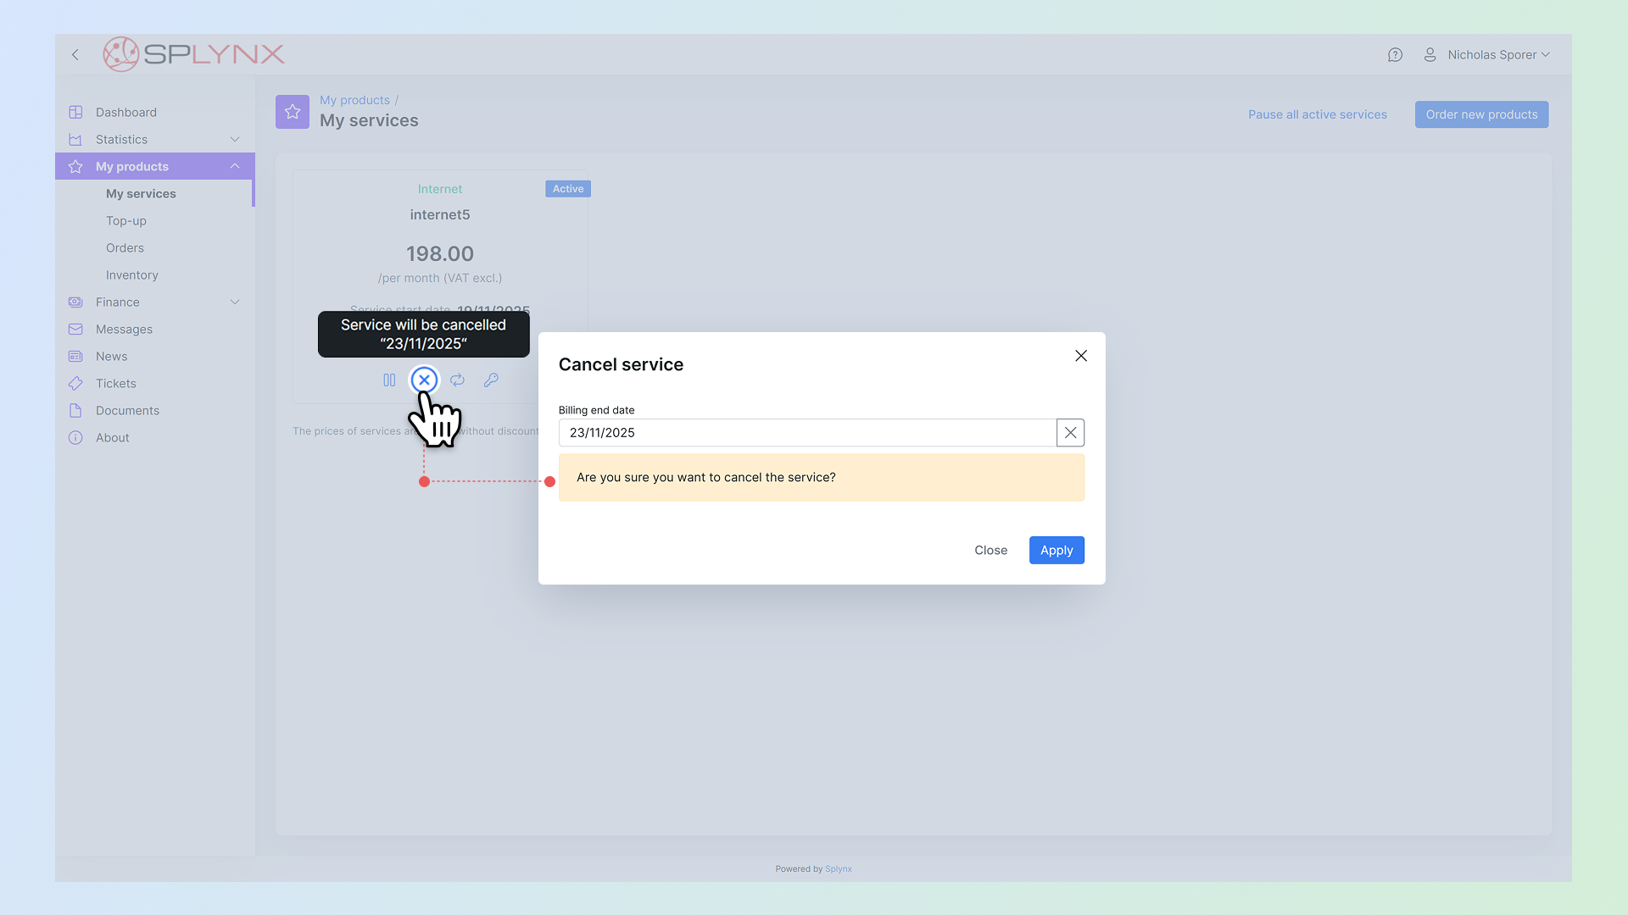Close the Cancel service dialog

(1081, 356)
